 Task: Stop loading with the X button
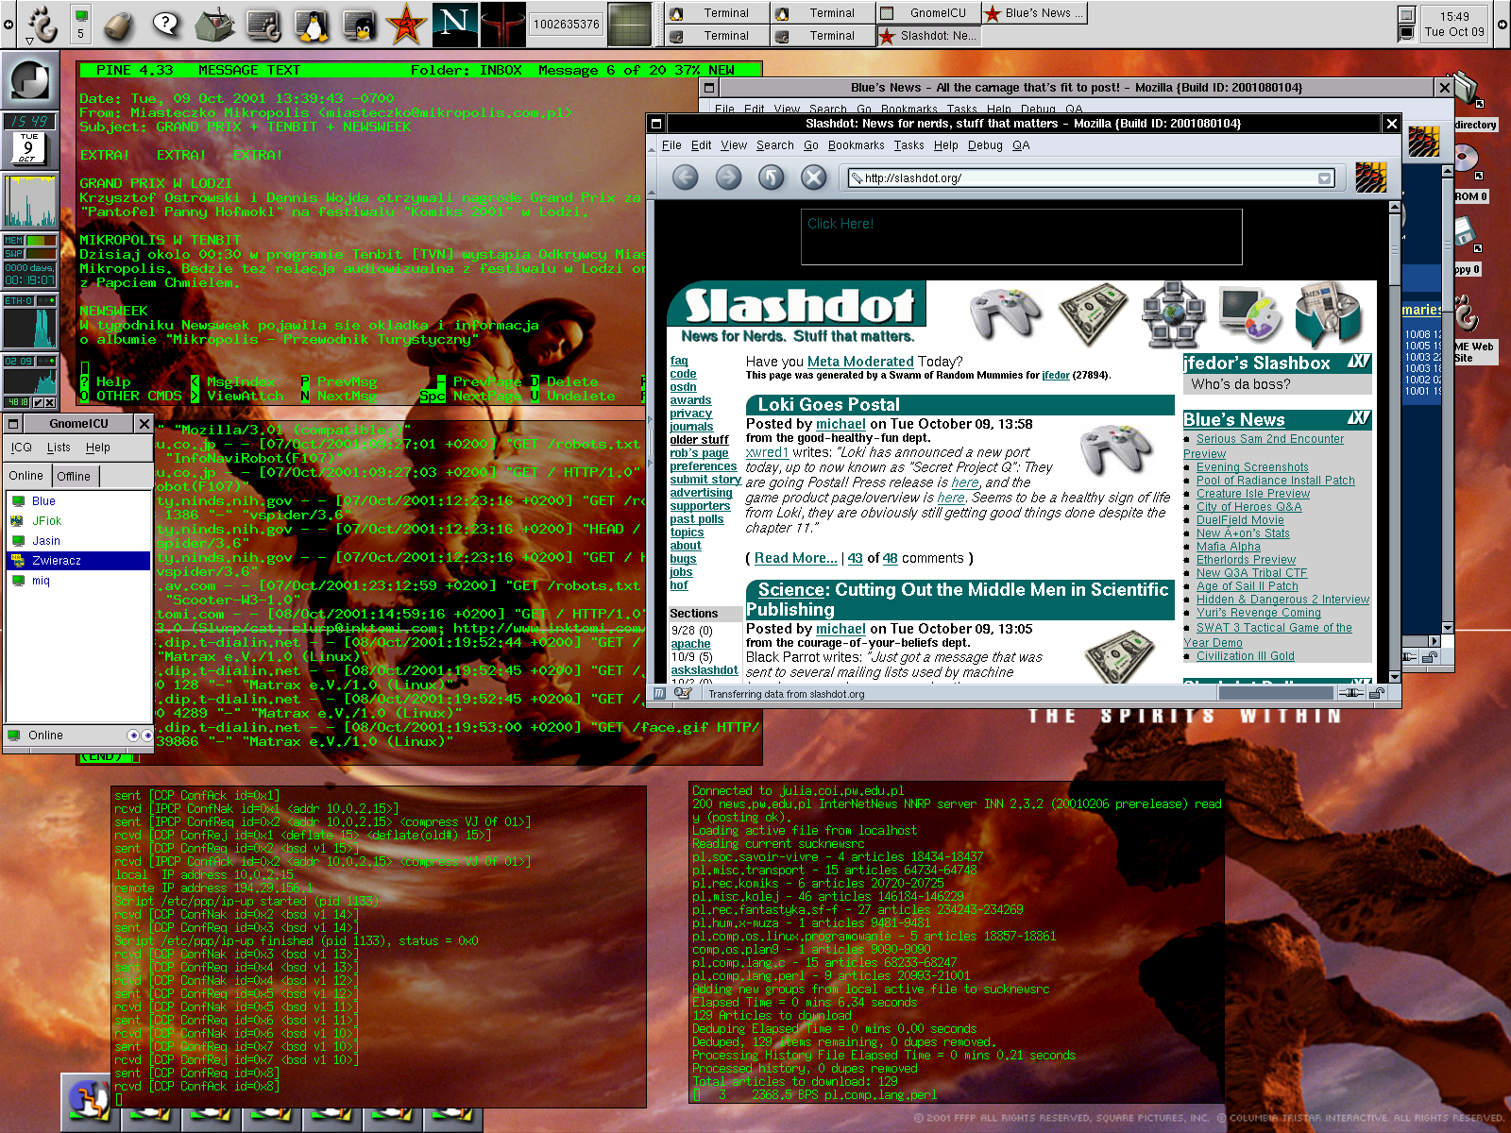click(814, 177)
